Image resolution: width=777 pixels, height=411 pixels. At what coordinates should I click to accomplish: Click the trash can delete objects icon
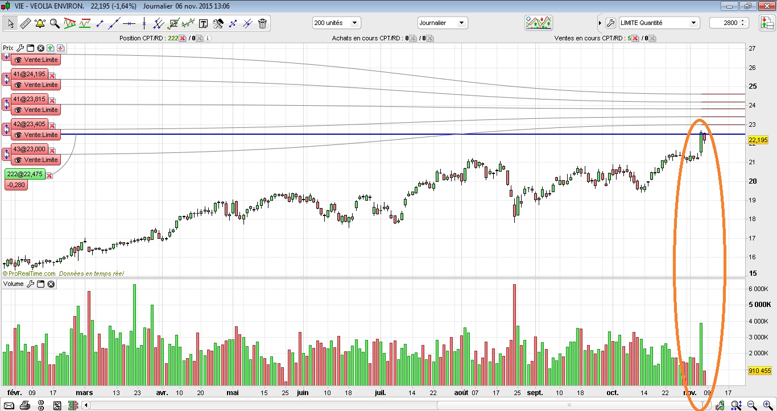[262, 23]
